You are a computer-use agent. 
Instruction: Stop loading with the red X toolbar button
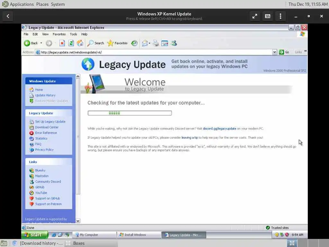click(62, 43)
